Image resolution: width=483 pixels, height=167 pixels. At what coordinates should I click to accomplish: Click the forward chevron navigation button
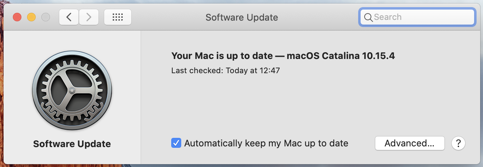coord(89,17)
